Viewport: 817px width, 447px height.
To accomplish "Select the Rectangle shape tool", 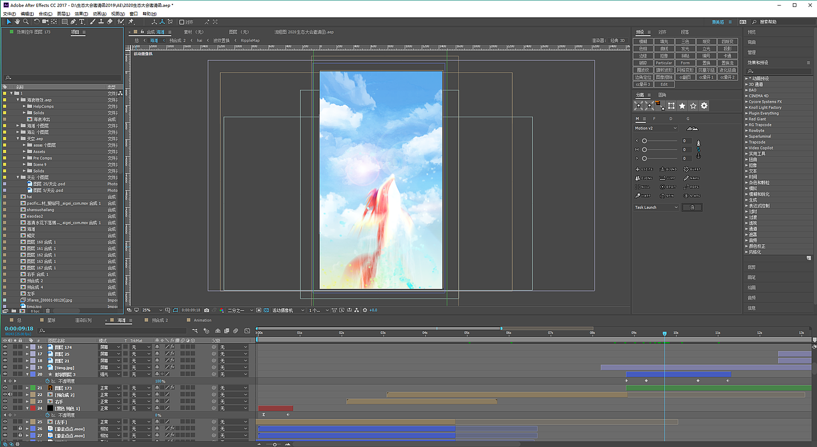I will coord(64,22).
